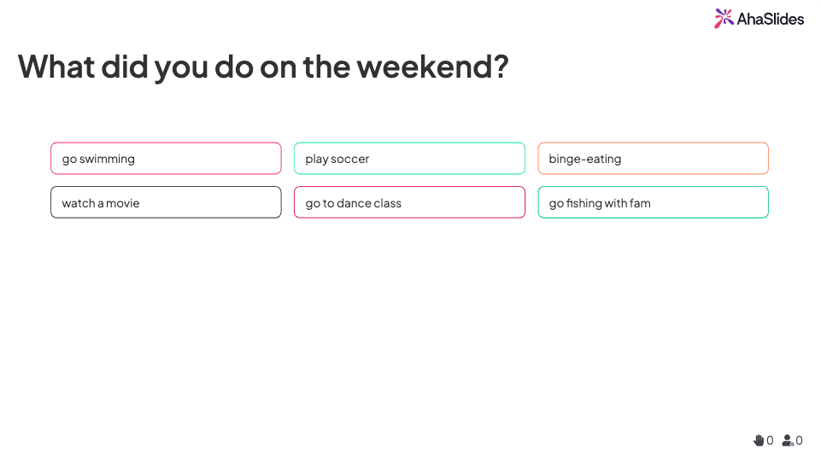
Task: Click the word "What" in the heading
Action: click(56, 67)
